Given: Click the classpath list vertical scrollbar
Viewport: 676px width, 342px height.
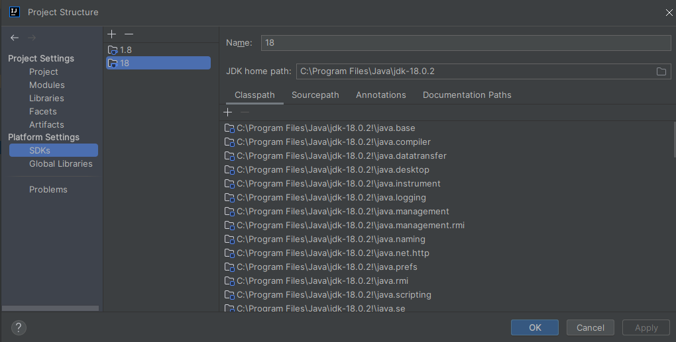Looking at the screenshot, I should pos(674,140).
